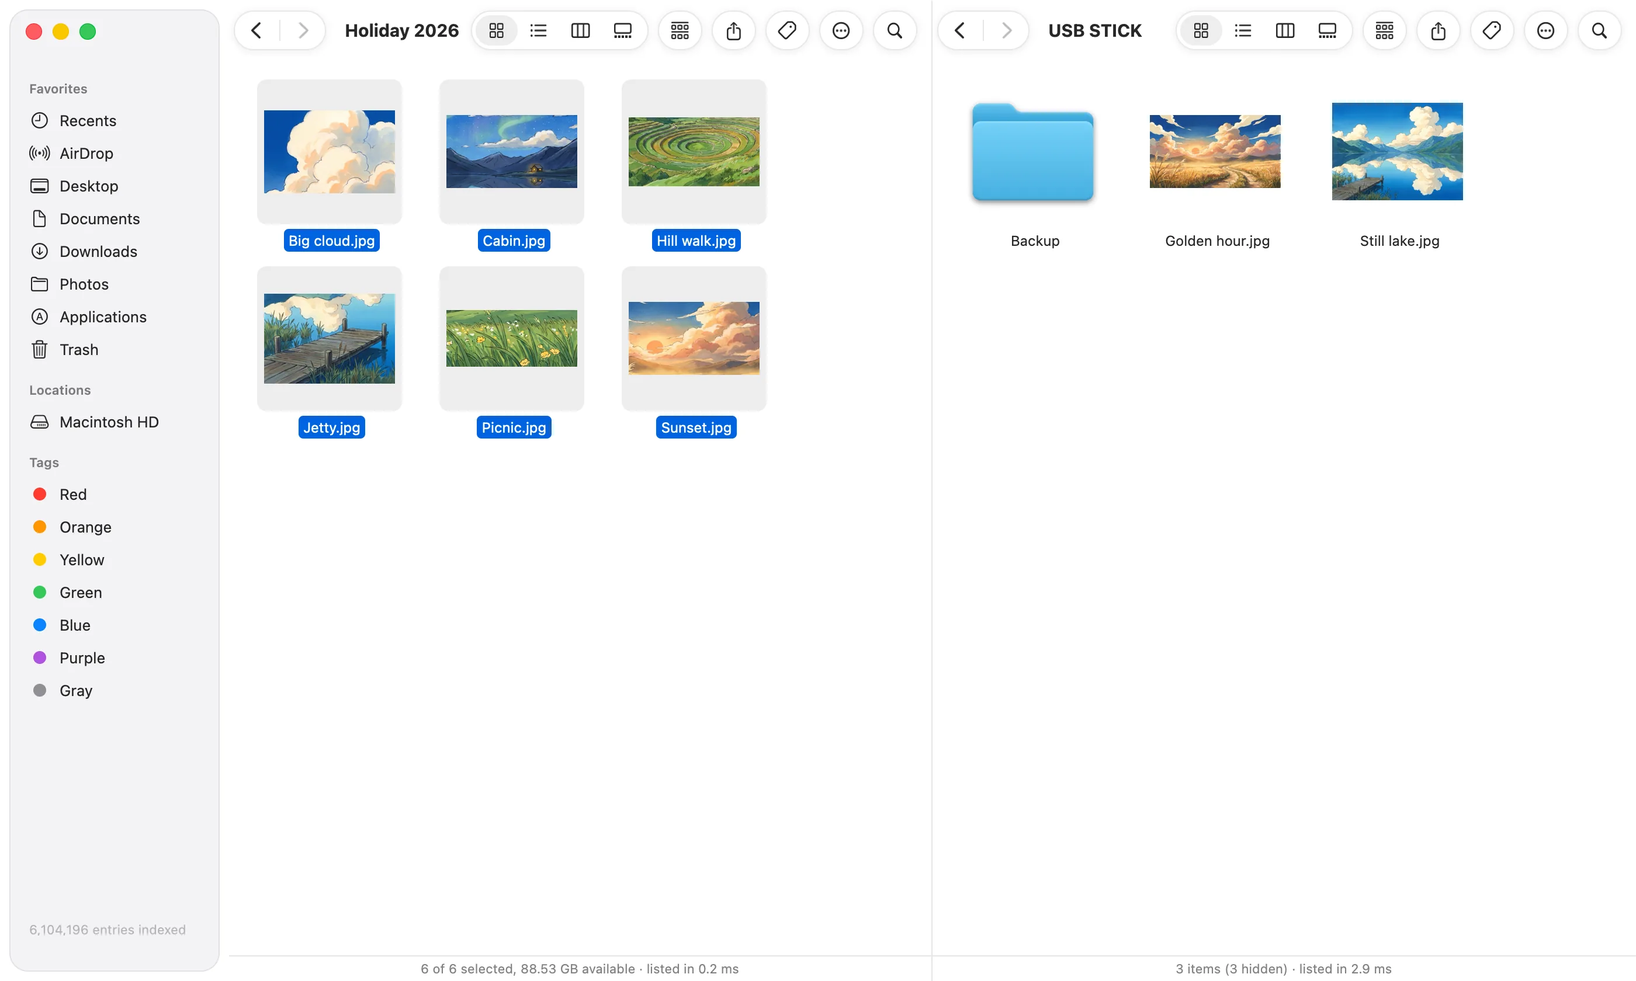
Task: Open Applications in sidebar
Action: coord(114,316)
